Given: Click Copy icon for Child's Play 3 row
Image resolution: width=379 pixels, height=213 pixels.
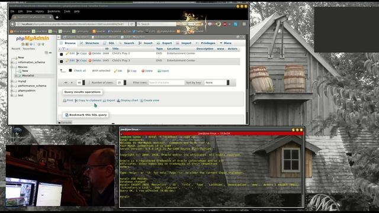Looking at the screenshot, I should click(x=78, y=60).
